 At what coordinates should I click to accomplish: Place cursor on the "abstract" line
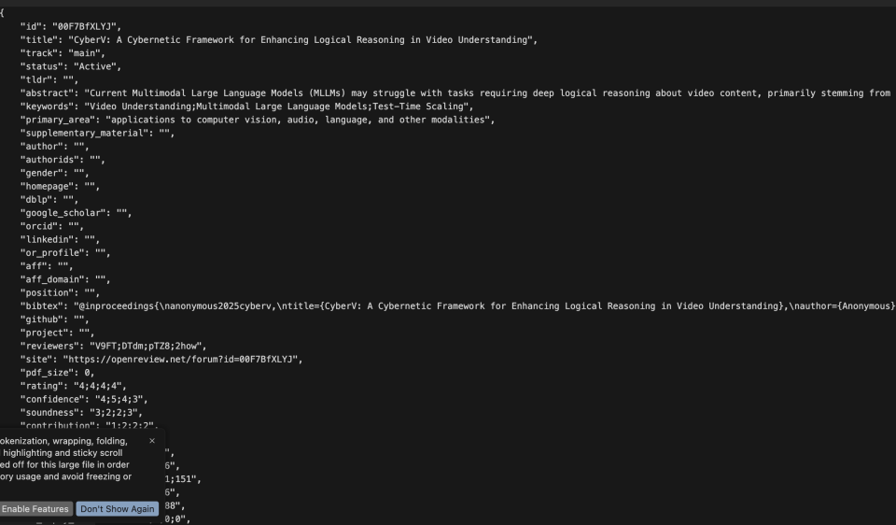pyautogui.click(x=467, y=93)
